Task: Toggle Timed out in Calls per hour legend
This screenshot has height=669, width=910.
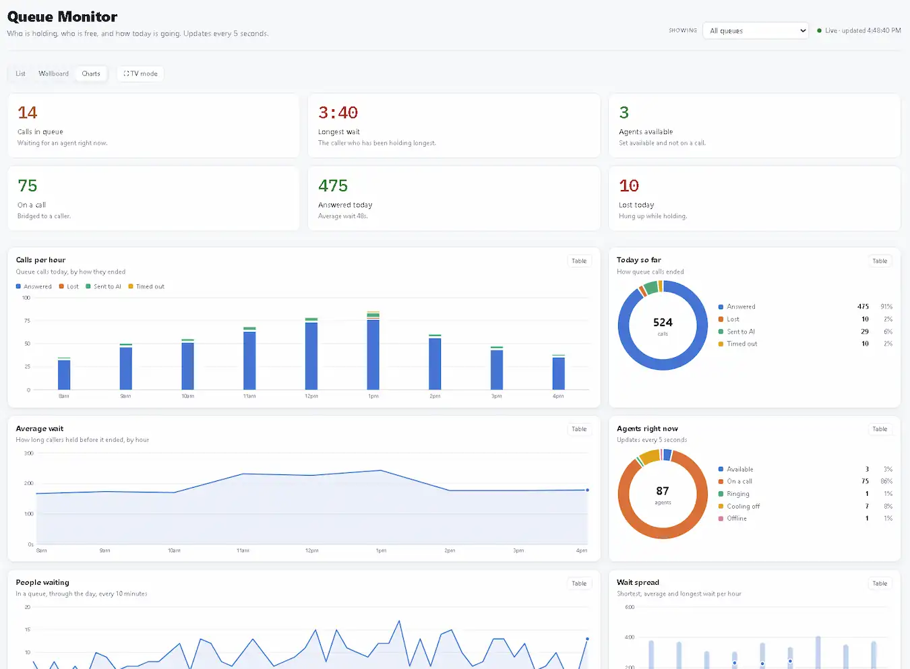Action: (x=146, y=286)
